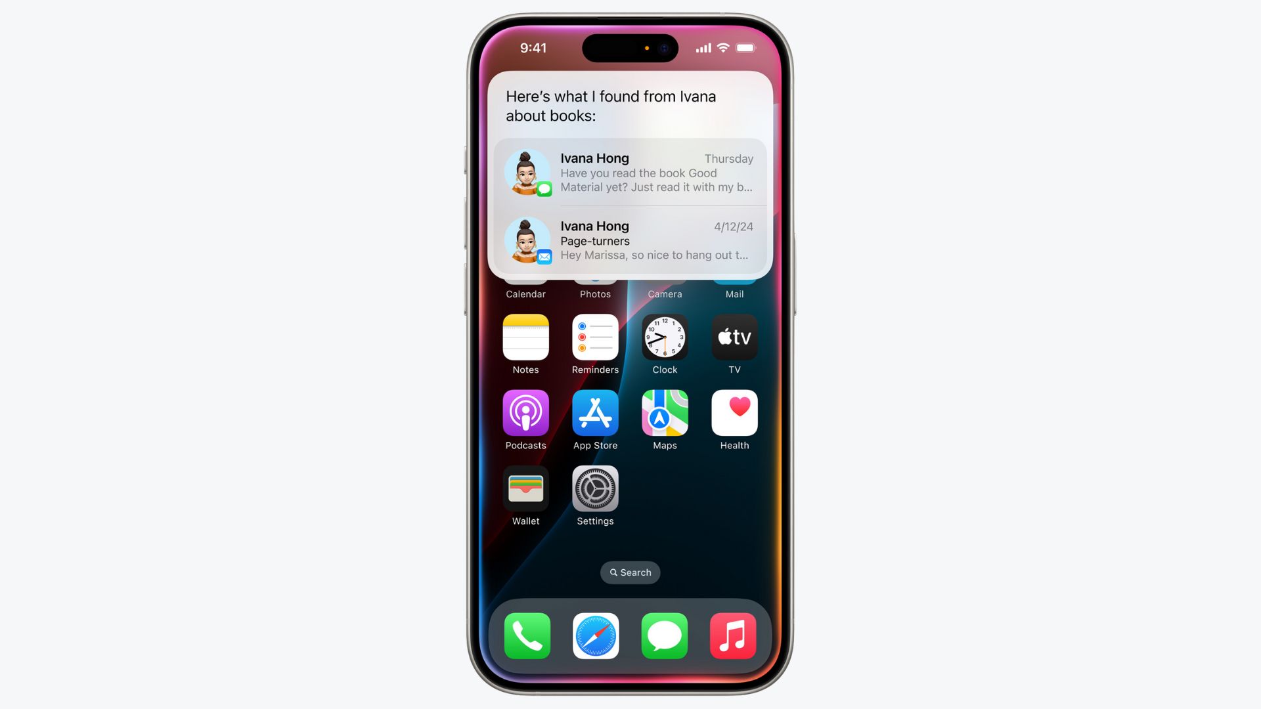Tap the Search button on homescreen
1261x709 pixels.
630,572
